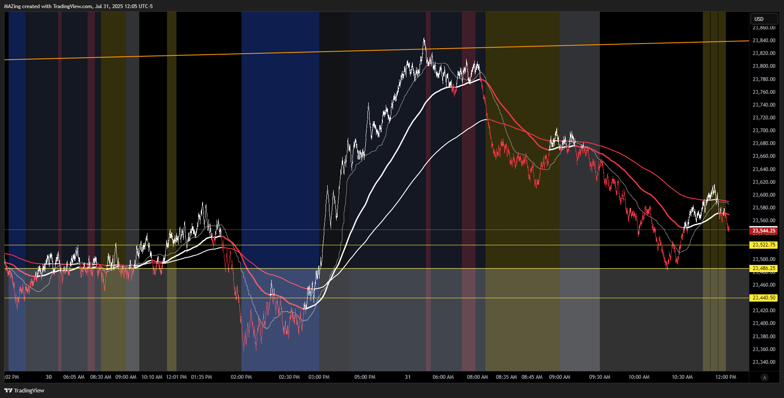Screen dimensions: 784x398
Task: Click the 23,700.00 price axis value
Action: tap(764, 131)
